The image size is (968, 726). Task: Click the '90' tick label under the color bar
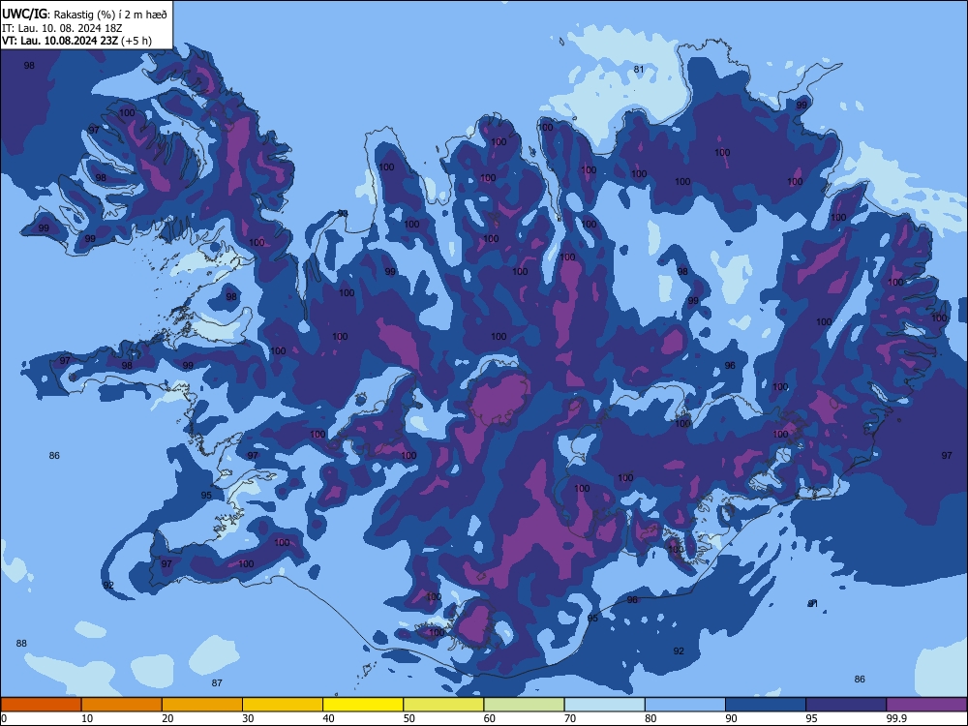731,718
